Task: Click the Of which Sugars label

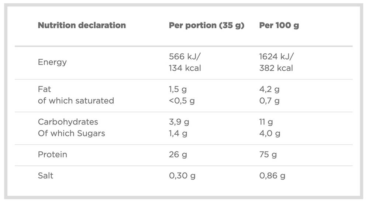Action: pos(71,133)
